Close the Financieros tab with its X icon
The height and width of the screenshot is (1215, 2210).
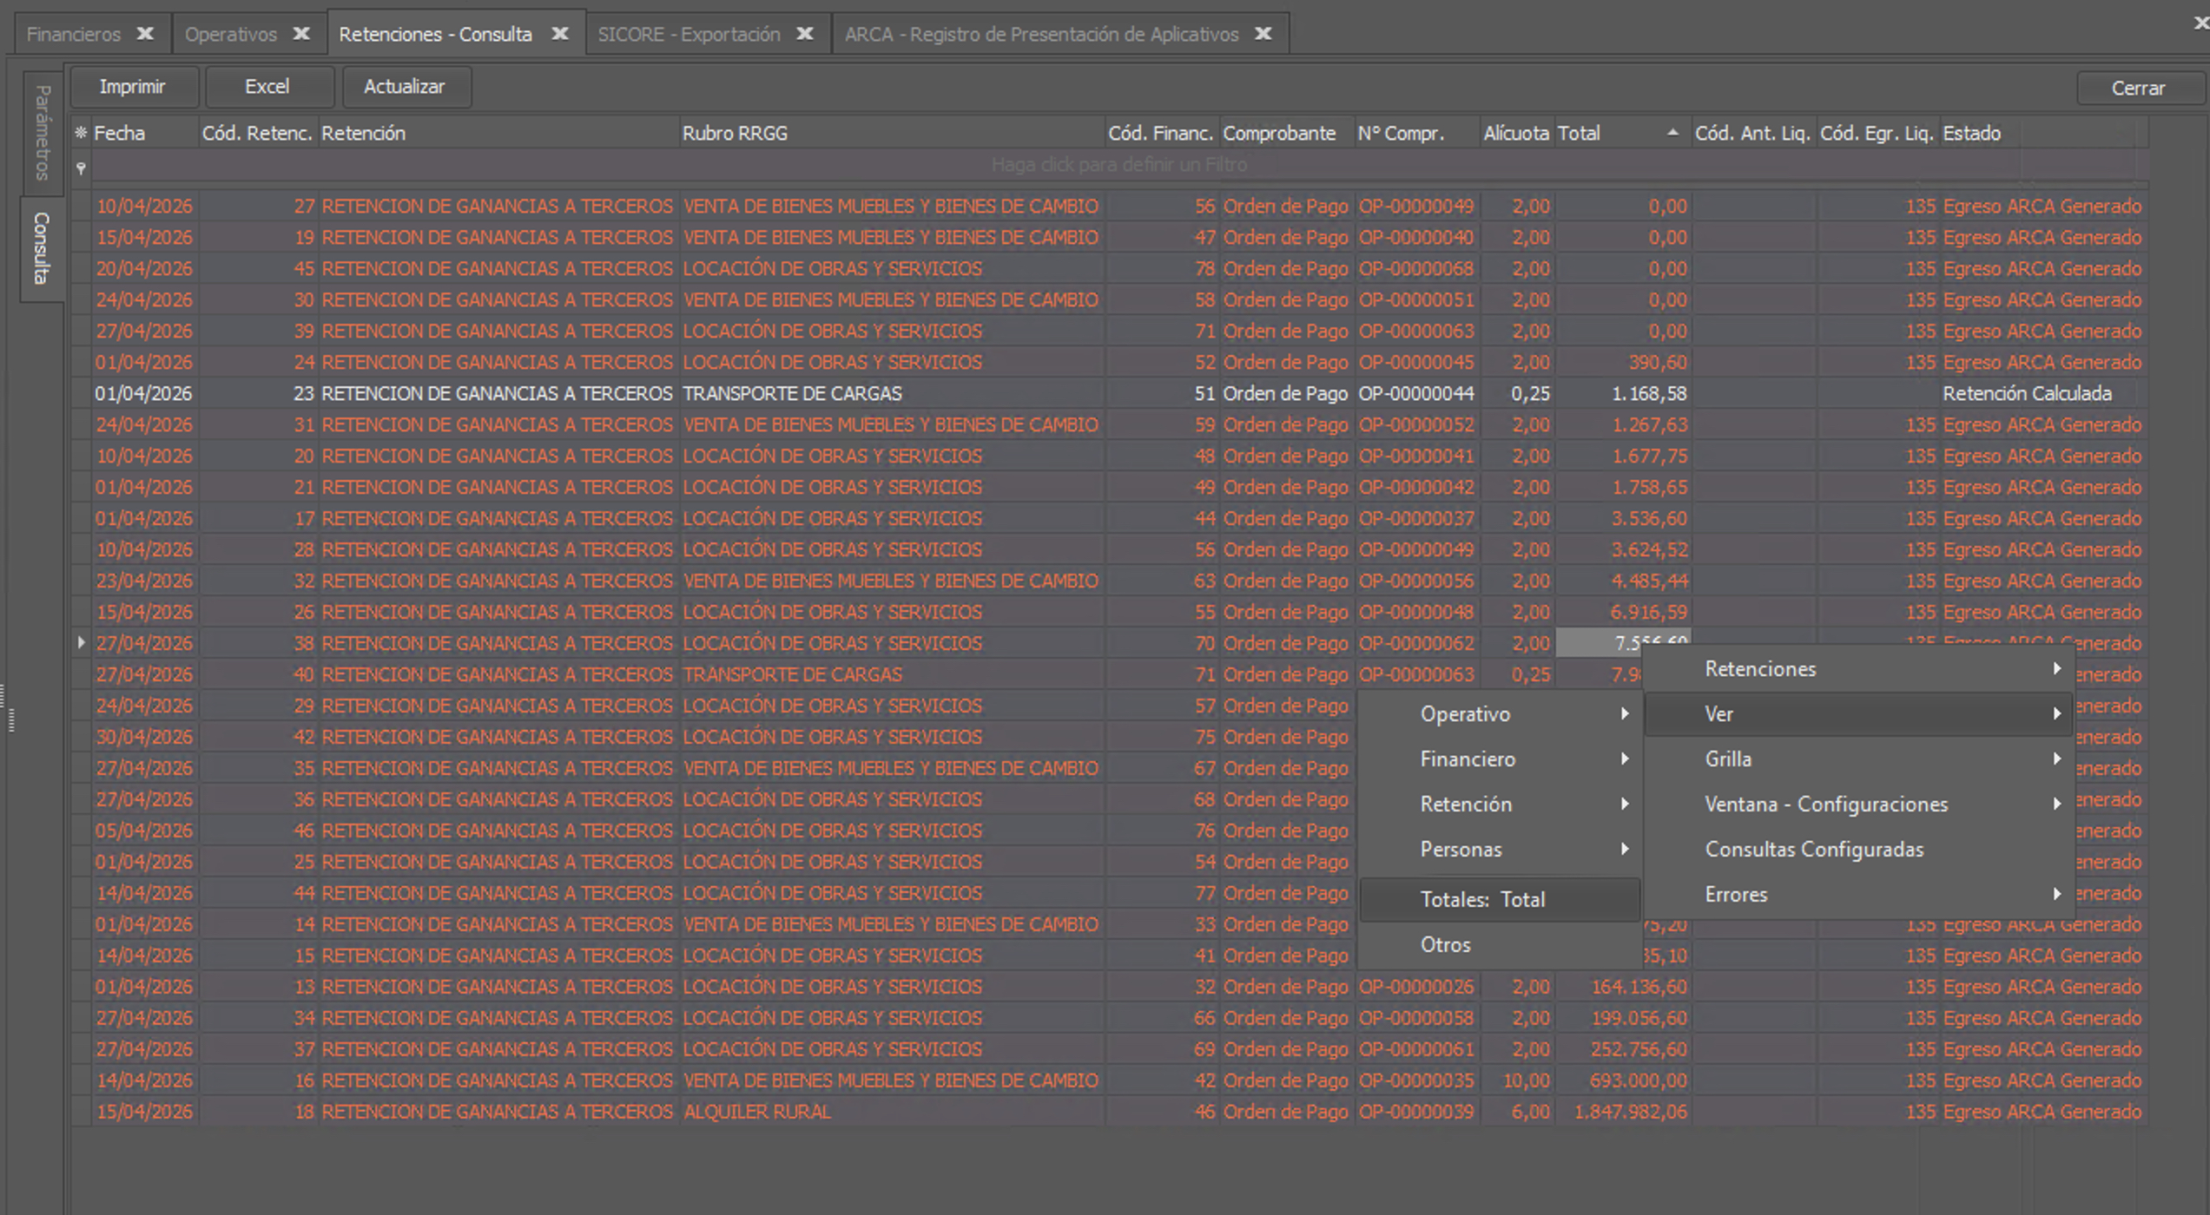click(145, 34)
